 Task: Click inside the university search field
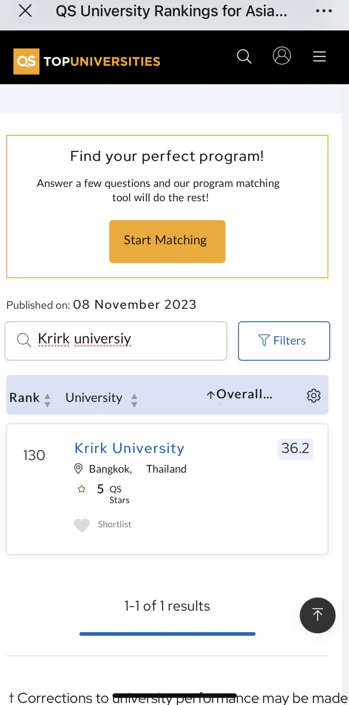[x=129, y=341]
